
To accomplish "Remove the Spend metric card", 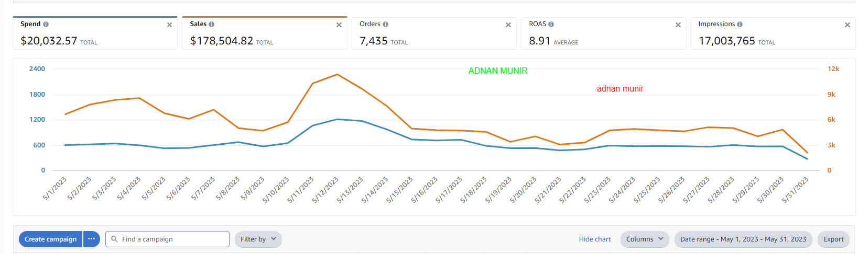I will [169, 25].
